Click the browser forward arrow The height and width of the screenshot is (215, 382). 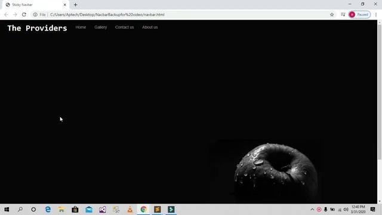(15, 14)
